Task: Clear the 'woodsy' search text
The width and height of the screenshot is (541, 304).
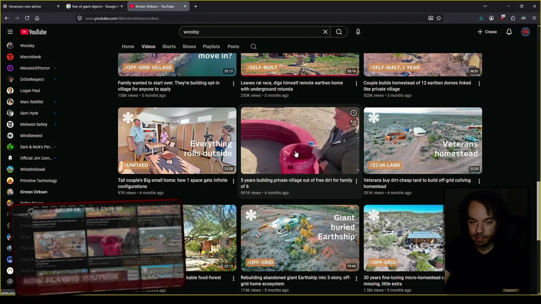Action: [x=325, y=32]
